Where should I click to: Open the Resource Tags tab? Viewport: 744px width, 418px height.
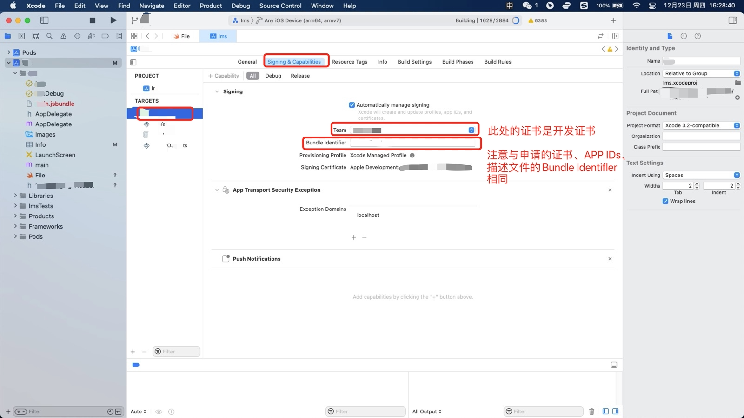pyautogui.click(x=349, y=62)
